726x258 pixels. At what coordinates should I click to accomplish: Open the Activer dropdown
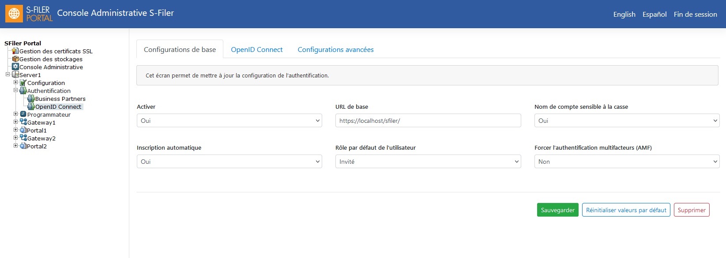tap(229, 121)
